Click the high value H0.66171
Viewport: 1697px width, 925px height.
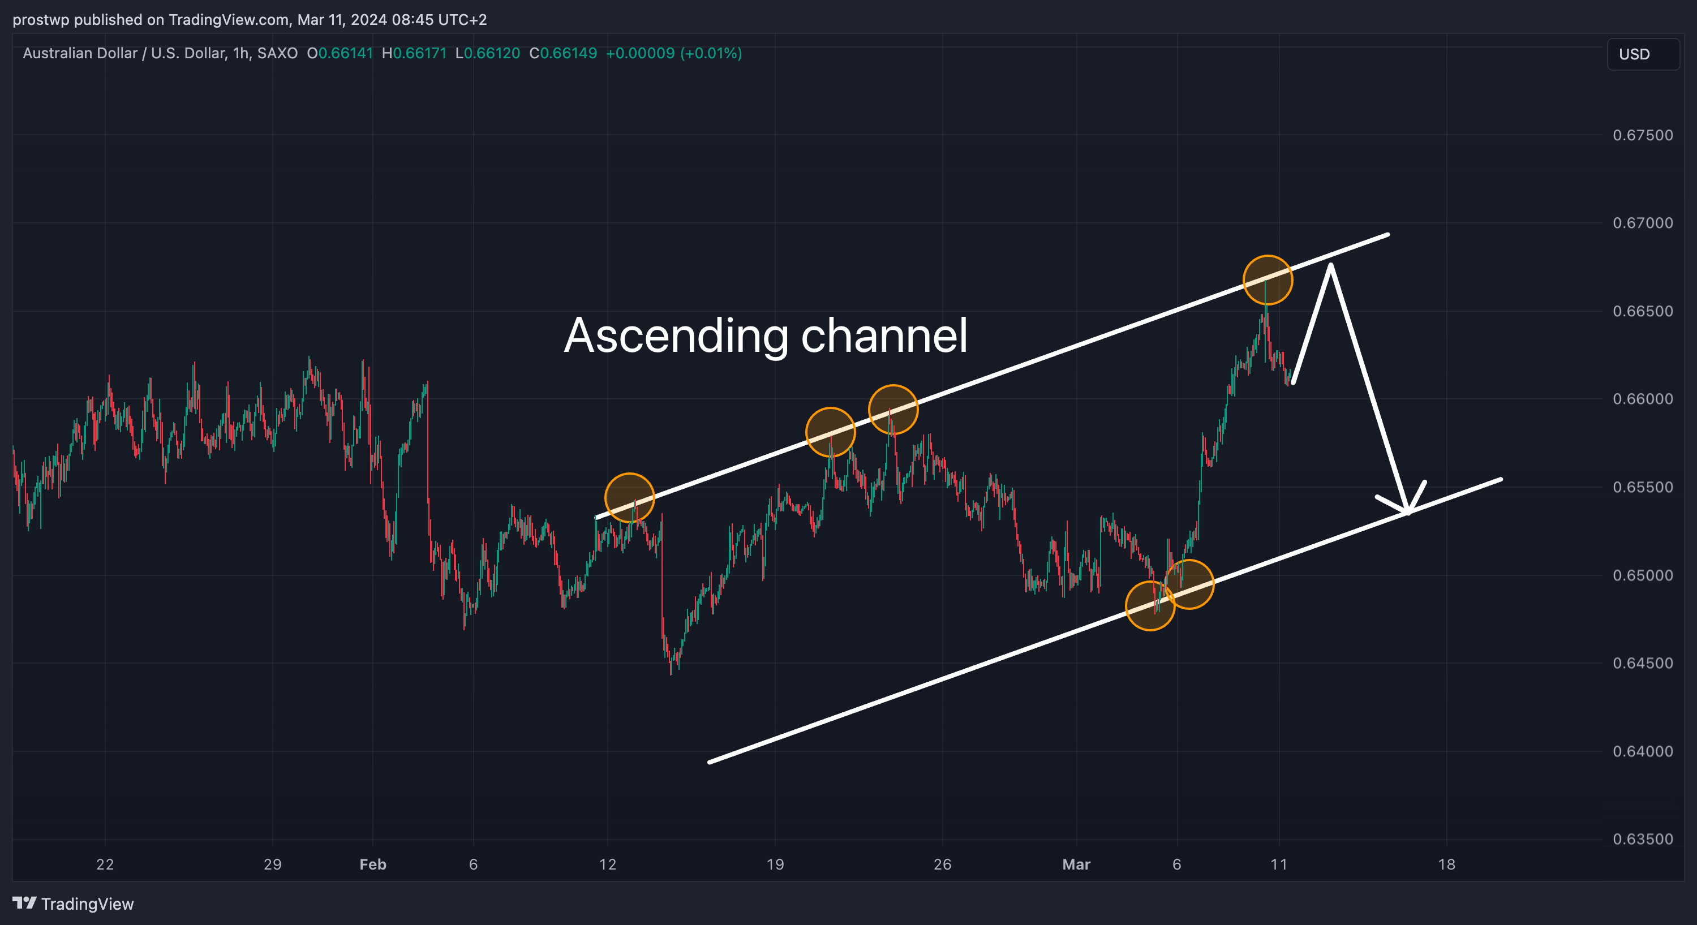click(x=414, y=53)
